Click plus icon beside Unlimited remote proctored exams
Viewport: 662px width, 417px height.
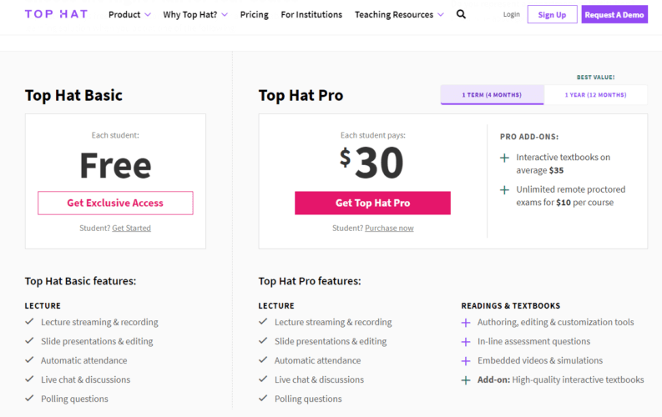(504, 189)
